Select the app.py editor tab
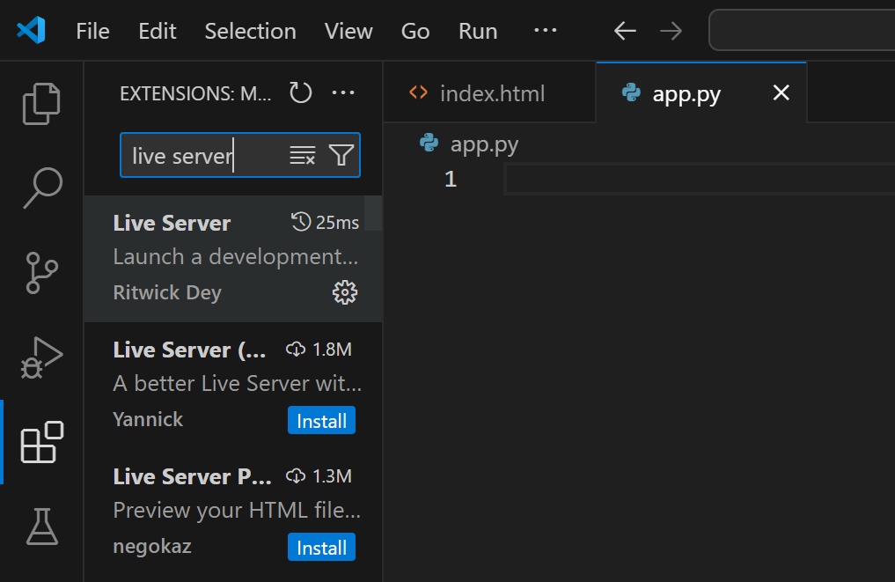The height and width of the screenshot is (582, 895). [701, 92]
